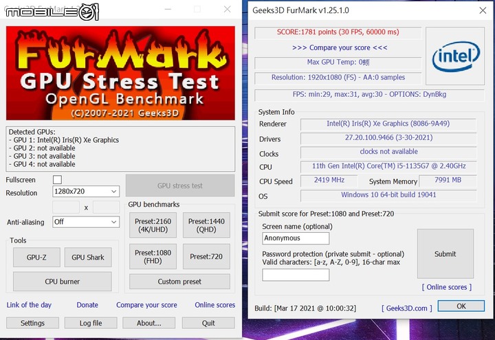Viewport: 495px width, 340px height.
Task: Click the Build Mar 17 2021 text
Action: [305, 308]
